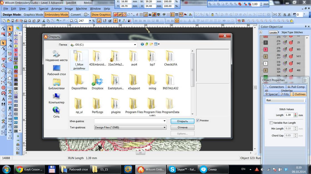Open the Stitch menu
This screenshot has height=174, width=311.
click(x=32, y=9)
